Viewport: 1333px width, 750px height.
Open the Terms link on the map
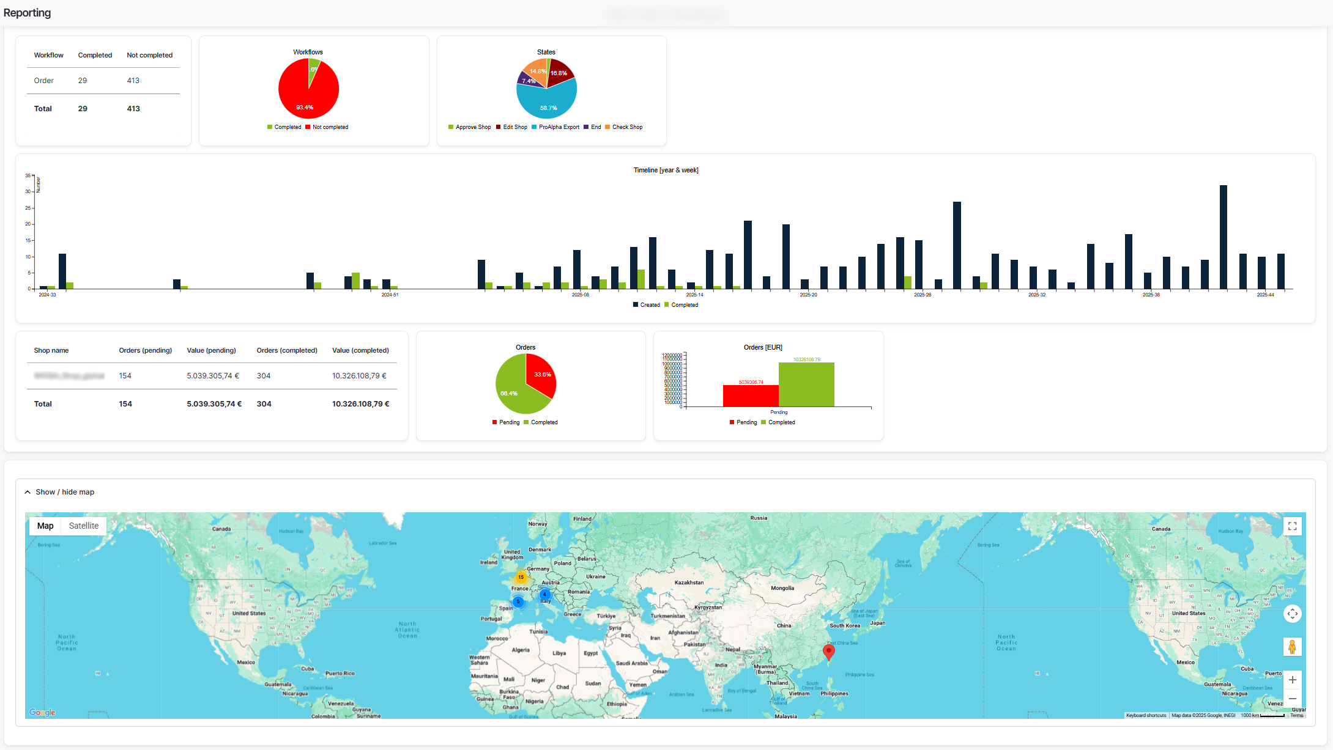click(x=1296, y=715)
